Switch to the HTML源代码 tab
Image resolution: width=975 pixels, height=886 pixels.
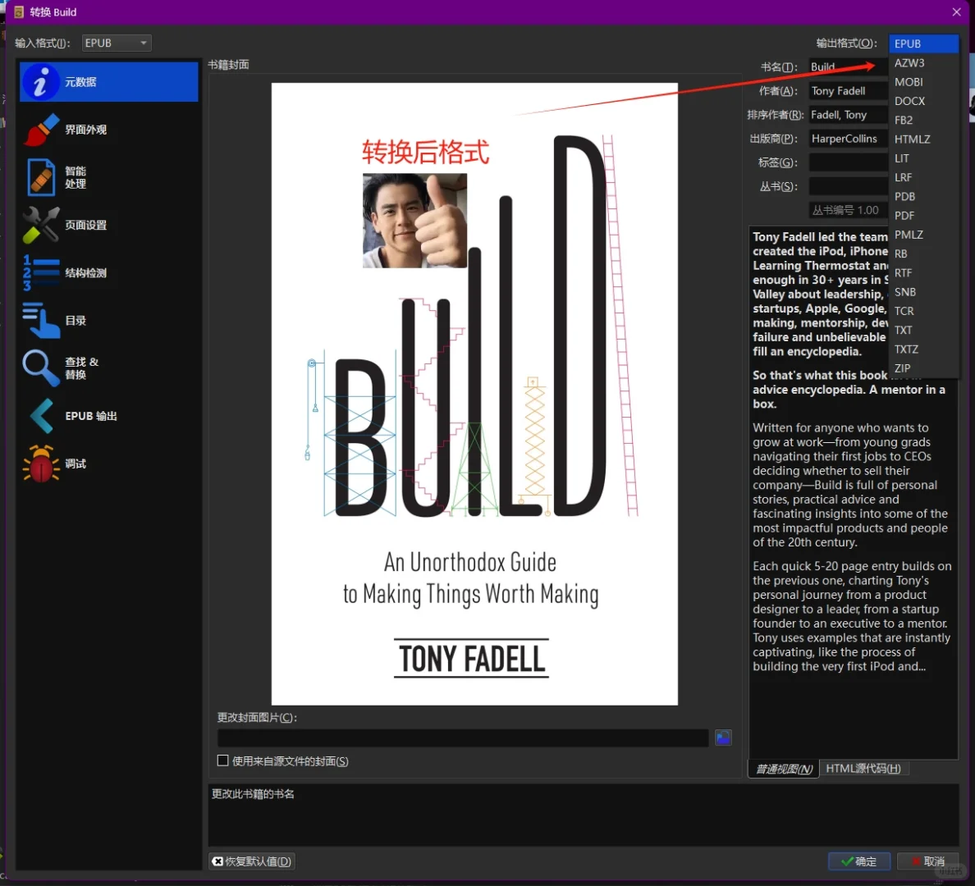click(x=863, y=769)
